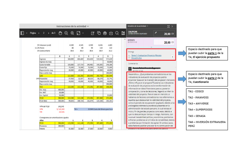Expand the attempt details chevron

(152, 47)
